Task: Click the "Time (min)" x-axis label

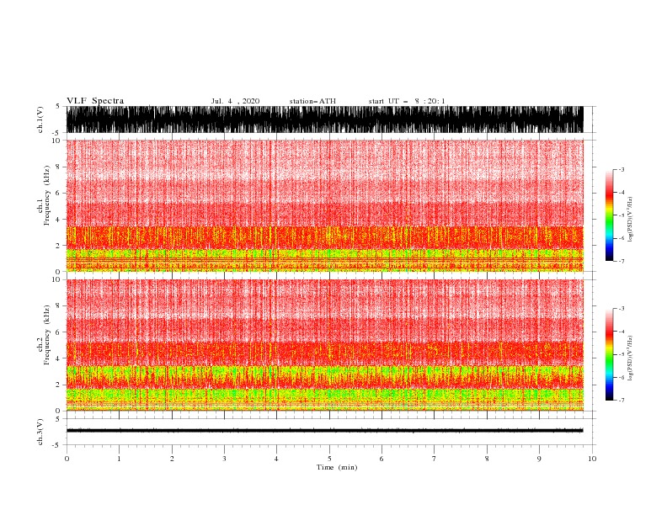Action: pyautogui.click(x=337, y=467)
